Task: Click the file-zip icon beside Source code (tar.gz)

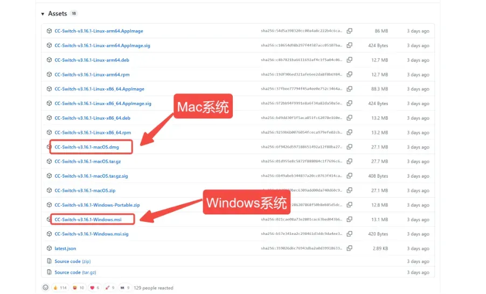Action: coord(49,272)
